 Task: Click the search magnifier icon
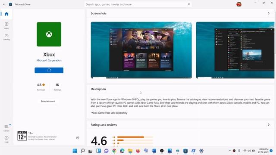pos(188,4)
